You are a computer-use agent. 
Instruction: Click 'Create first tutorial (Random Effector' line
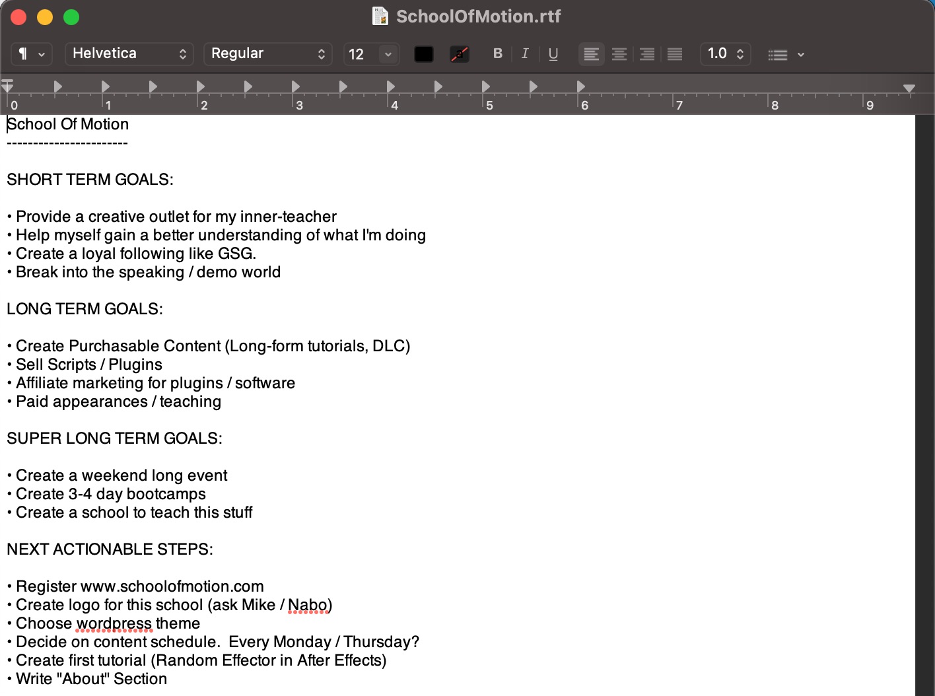pyautogui.click(x=197, y=660)
